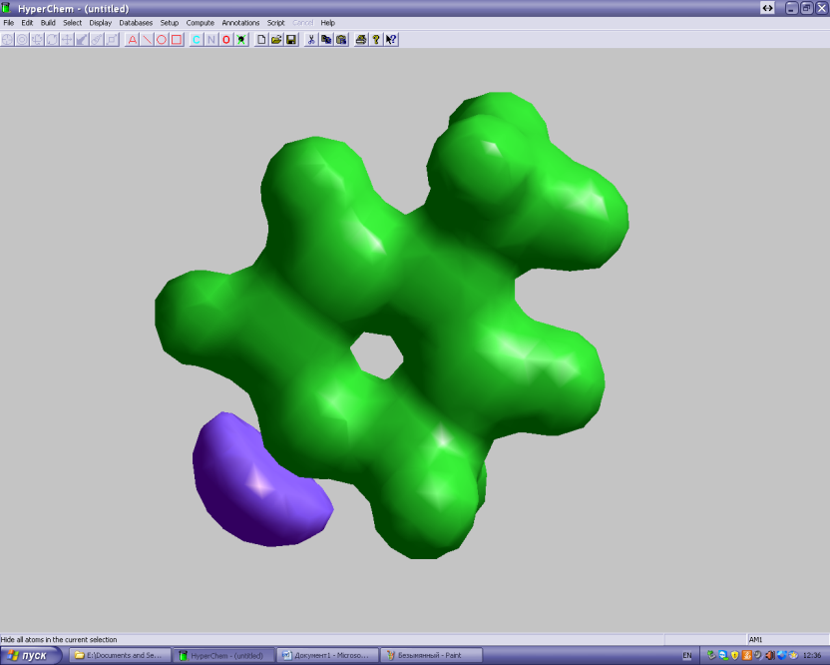Viewport: 830px width, 665px height.
Task: Open the Display menu
Action: pos(101,22)
